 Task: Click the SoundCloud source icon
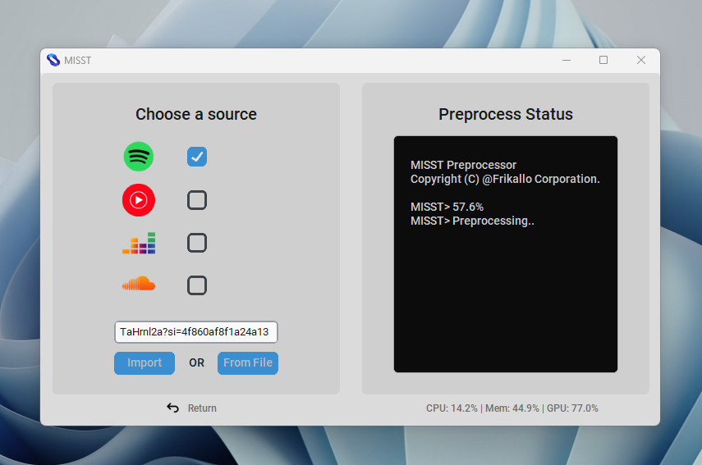pyautogui.click(x=138, y=284)
